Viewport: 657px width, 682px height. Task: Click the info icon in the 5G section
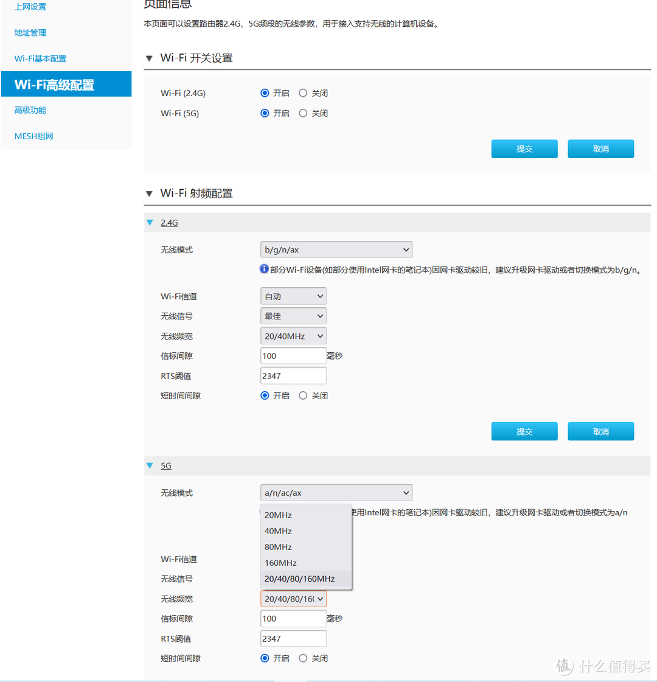(x=264, y=513)
